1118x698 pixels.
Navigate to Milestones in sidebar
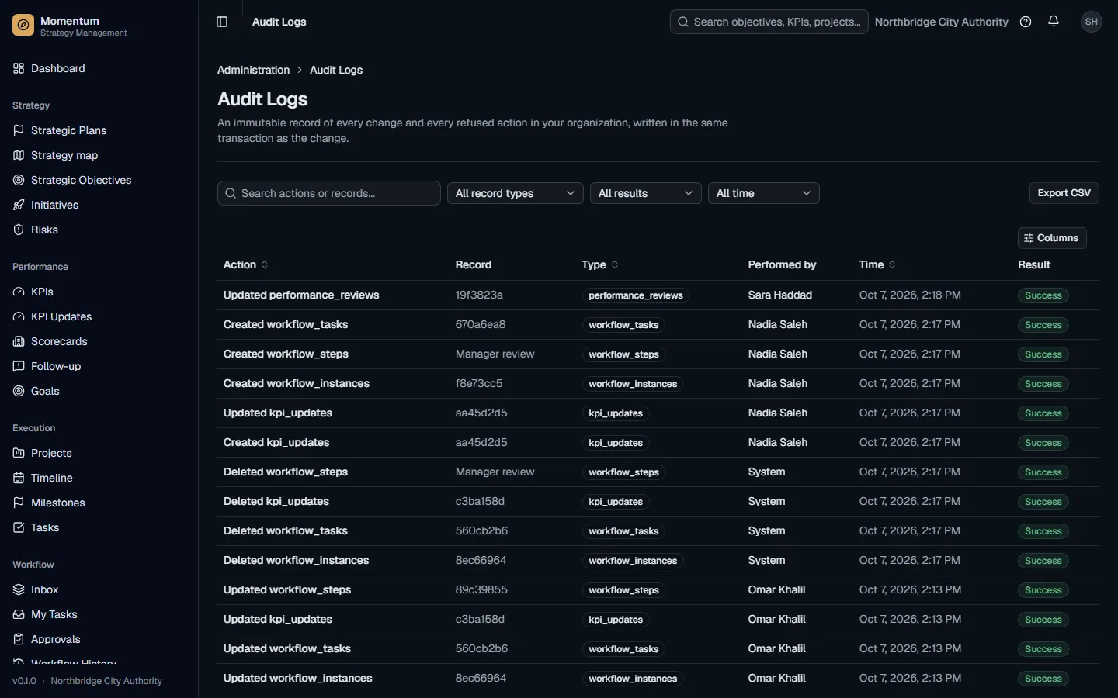pyautogui.click(x=99, y=503)
